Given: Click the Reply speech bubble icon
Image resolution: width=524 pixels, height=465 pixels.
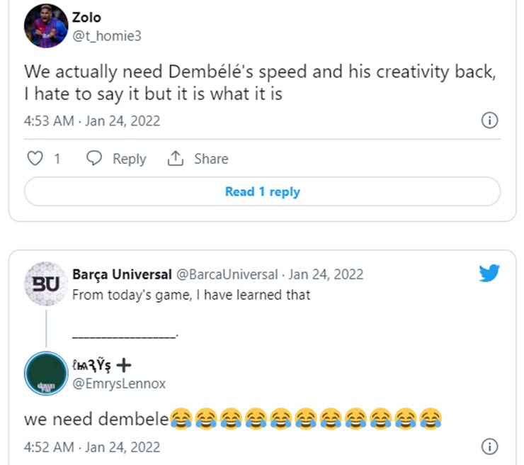Looking at the screenshot, I should (x=94, y=159).
